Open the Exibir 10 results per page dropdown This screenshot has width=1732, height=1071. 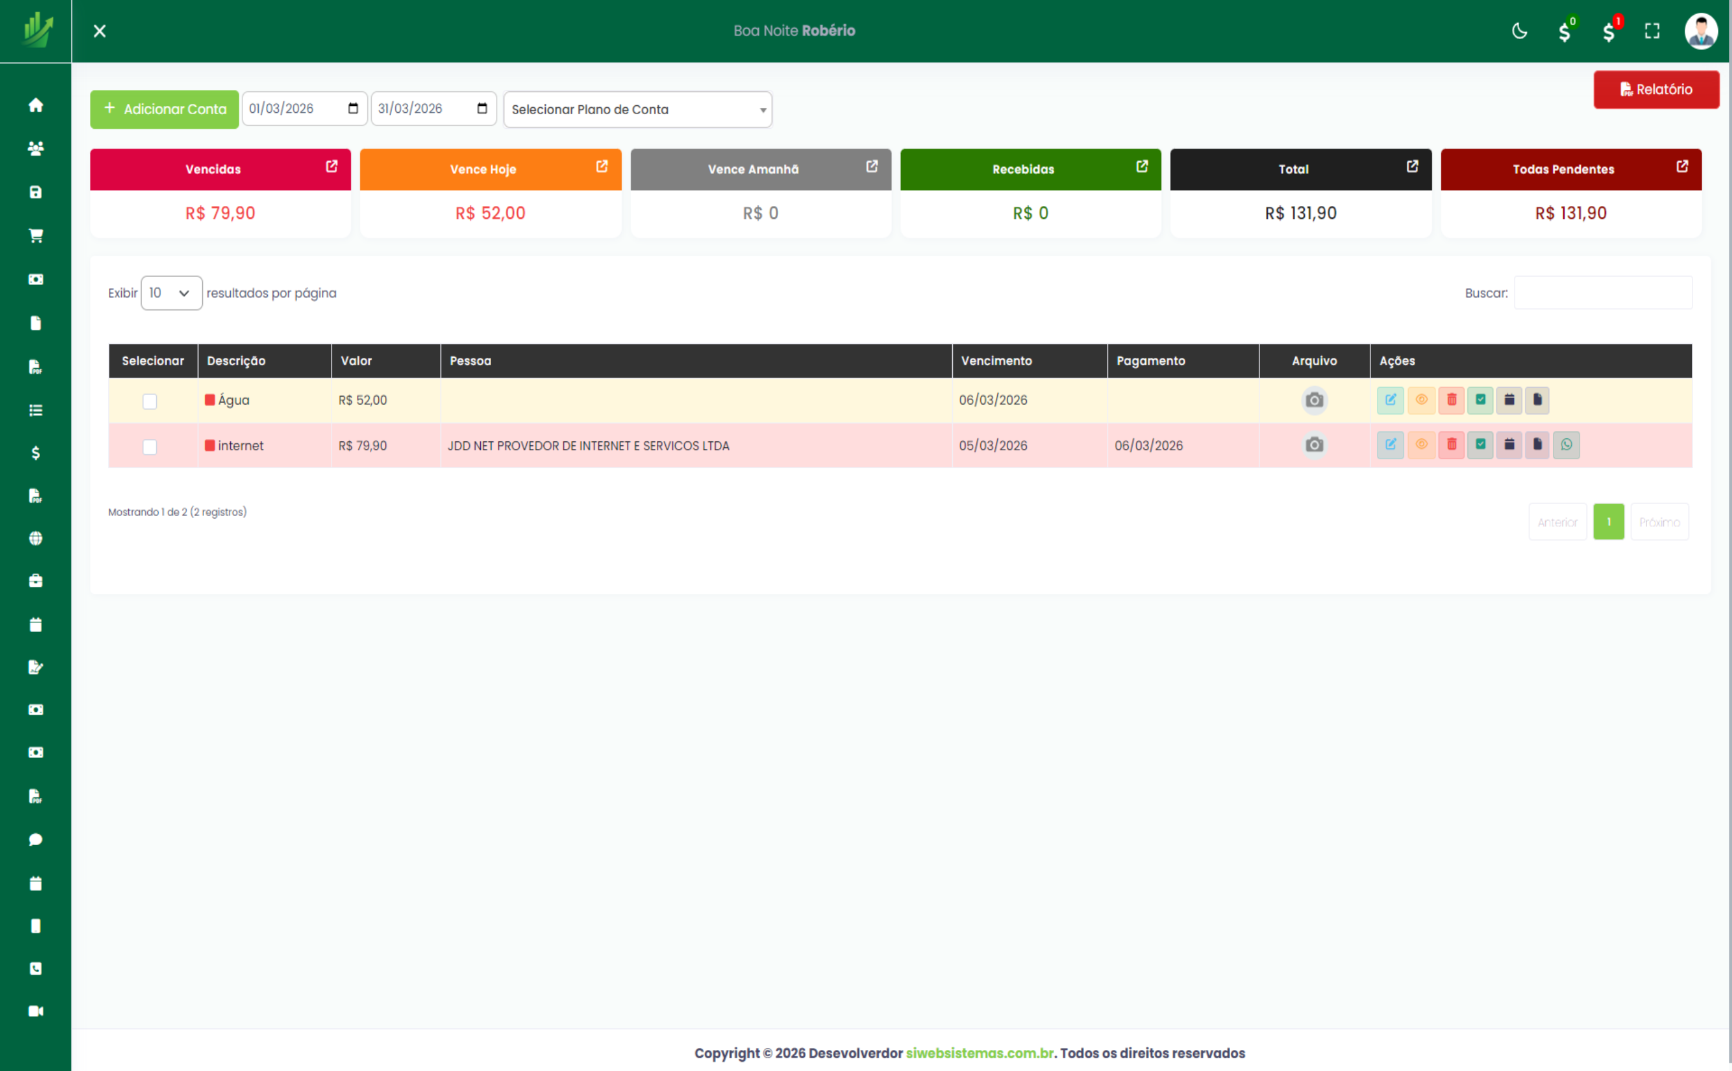[172, 293]
